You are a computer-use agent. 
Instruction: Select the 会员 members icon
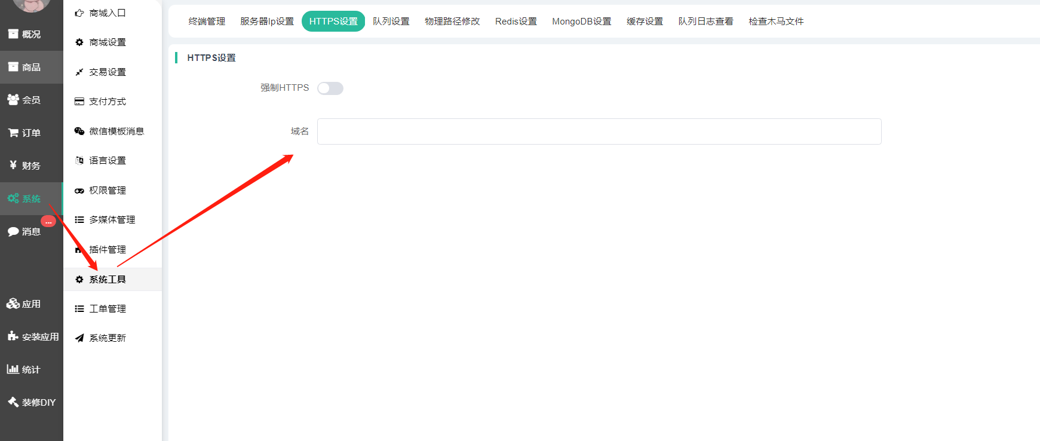tap(13, 100)
